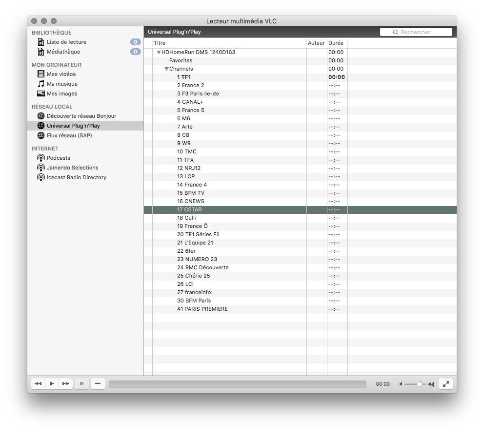The width and height of the screenshot is (484, 432).
Task: Click the Flux réseau (SAP) globe icon
Action: [41, 135]
